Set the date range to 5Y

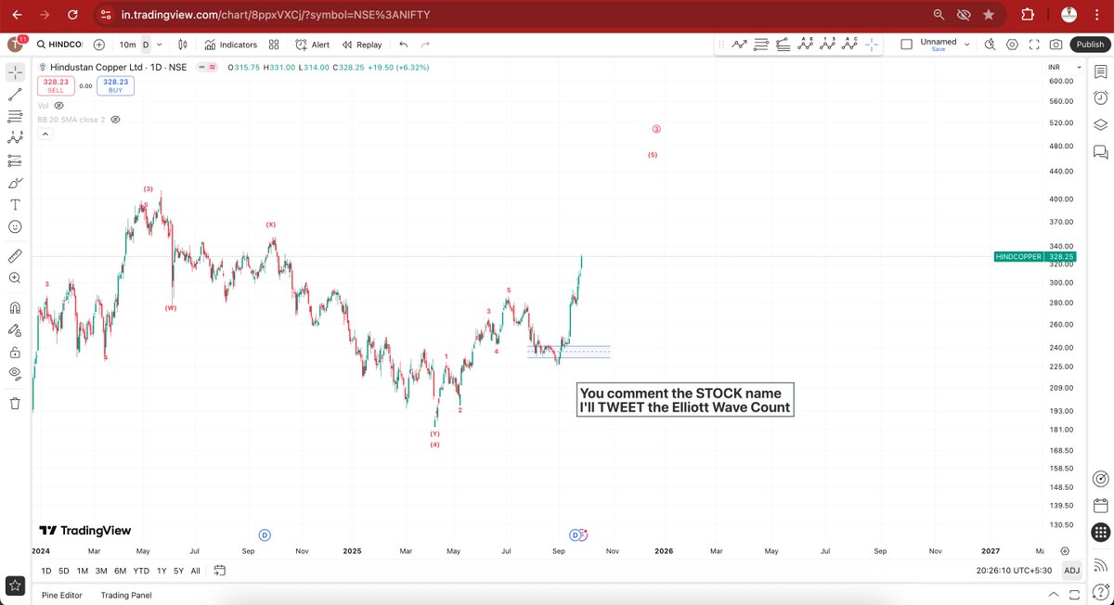point(178,571)
